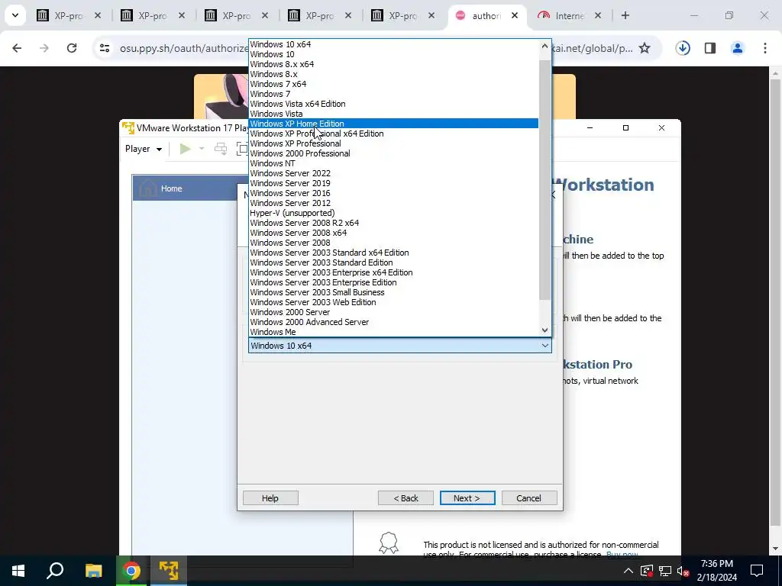Choose Windows Me option
Viewport: 782px width, 586px height.
[393, 333]
